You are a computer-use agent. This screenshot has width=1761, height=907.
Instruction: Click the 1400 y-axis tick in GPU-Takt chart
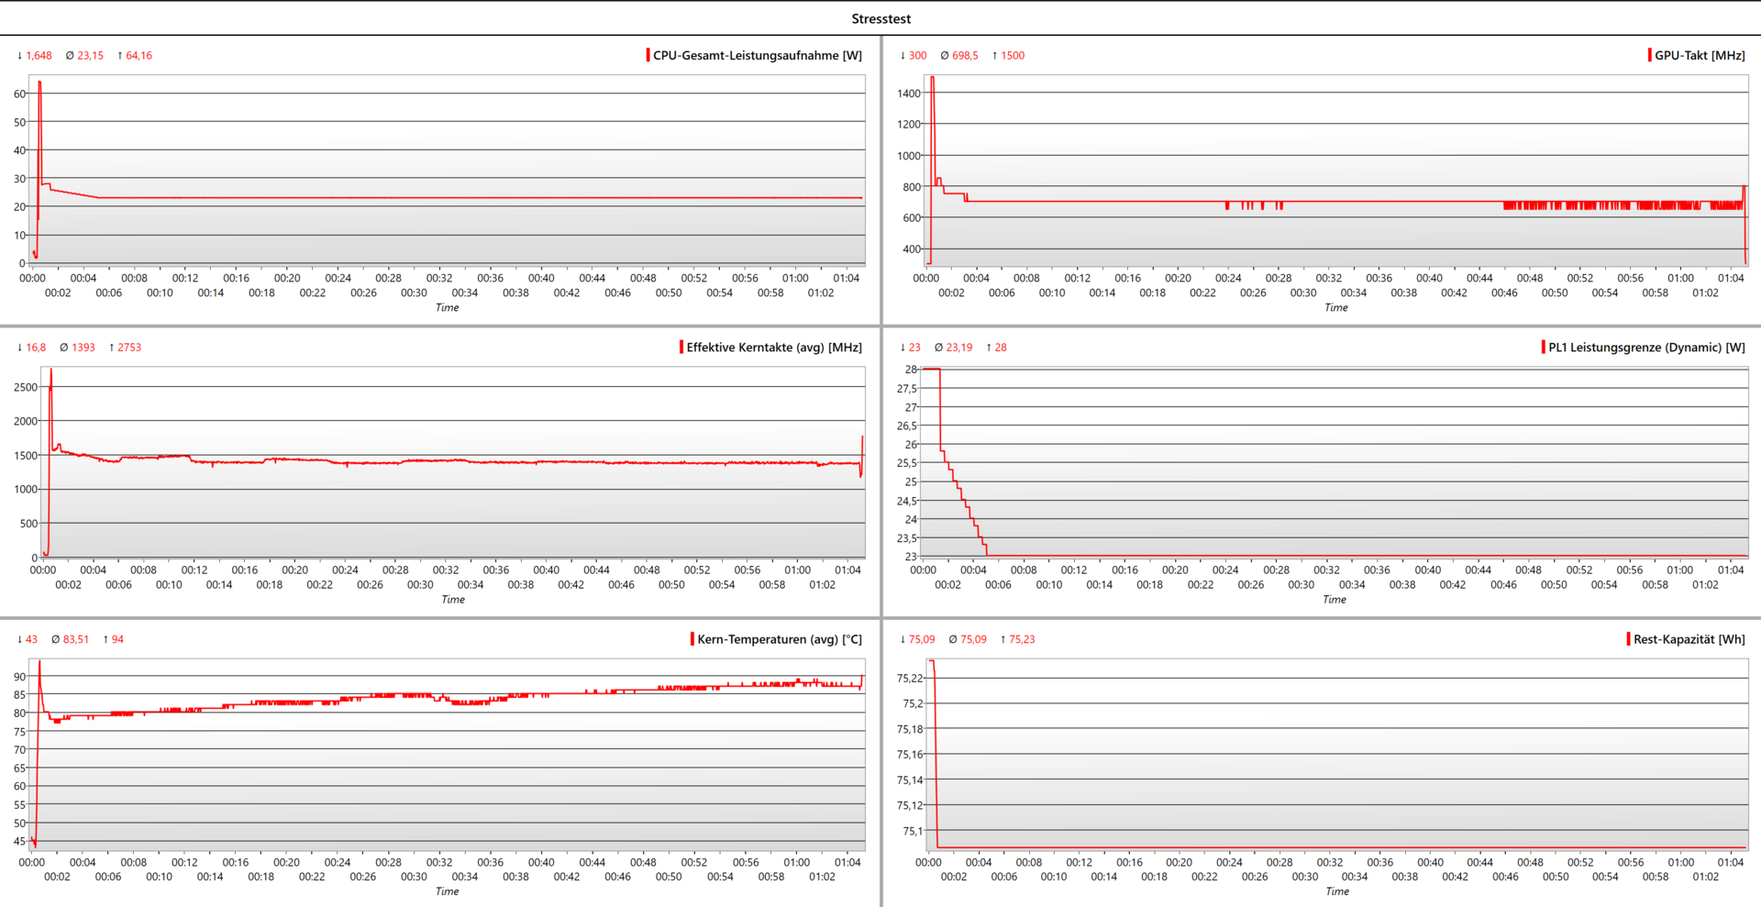pos(908,94)
